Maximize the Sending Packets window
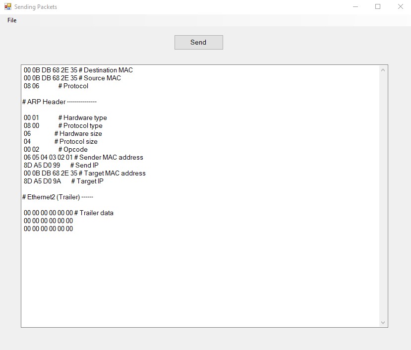Viewport: 411px width, 350px height. (x=378, y=6)
